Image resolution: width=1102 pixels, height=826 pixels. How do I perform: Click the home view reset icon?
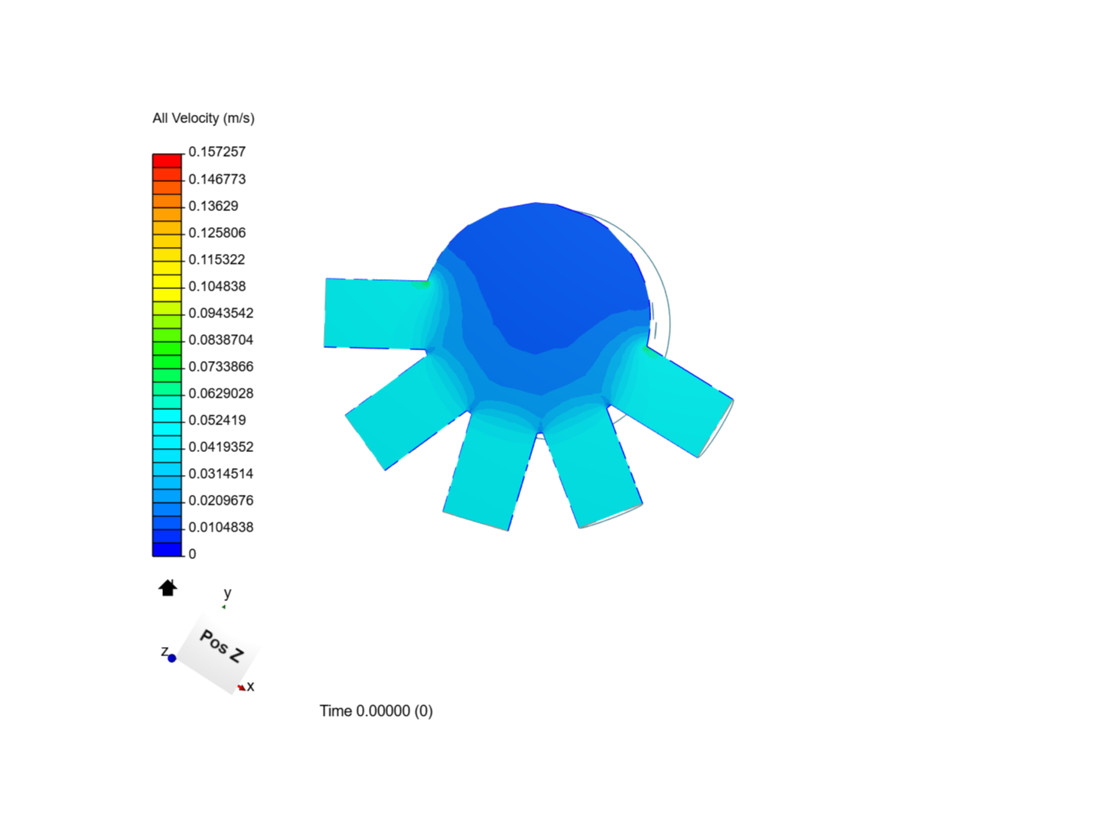(168, 587)
